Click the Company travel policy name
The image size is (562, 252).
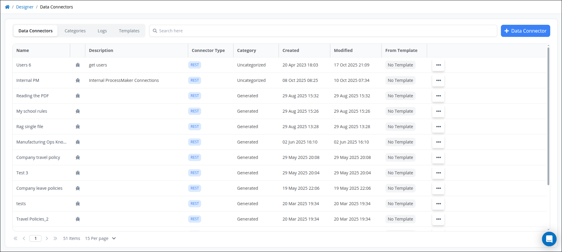coord(38,157)
